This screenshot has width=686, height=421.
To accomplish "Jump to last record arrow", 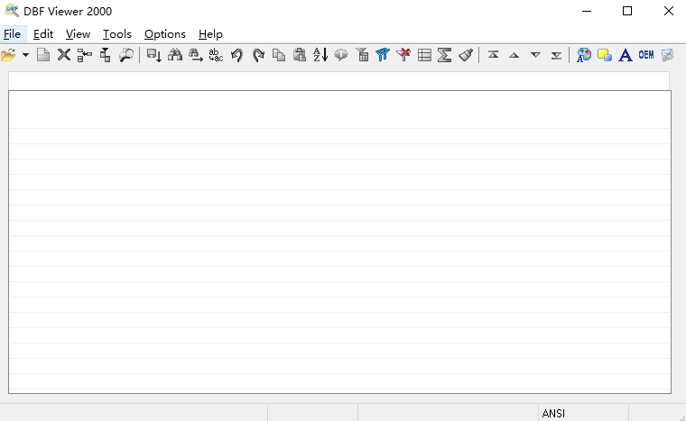I will coord(556,55).
